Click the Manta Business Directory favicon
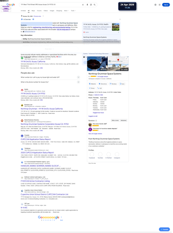This screenshot has height=233, width=173. point(22,121)
